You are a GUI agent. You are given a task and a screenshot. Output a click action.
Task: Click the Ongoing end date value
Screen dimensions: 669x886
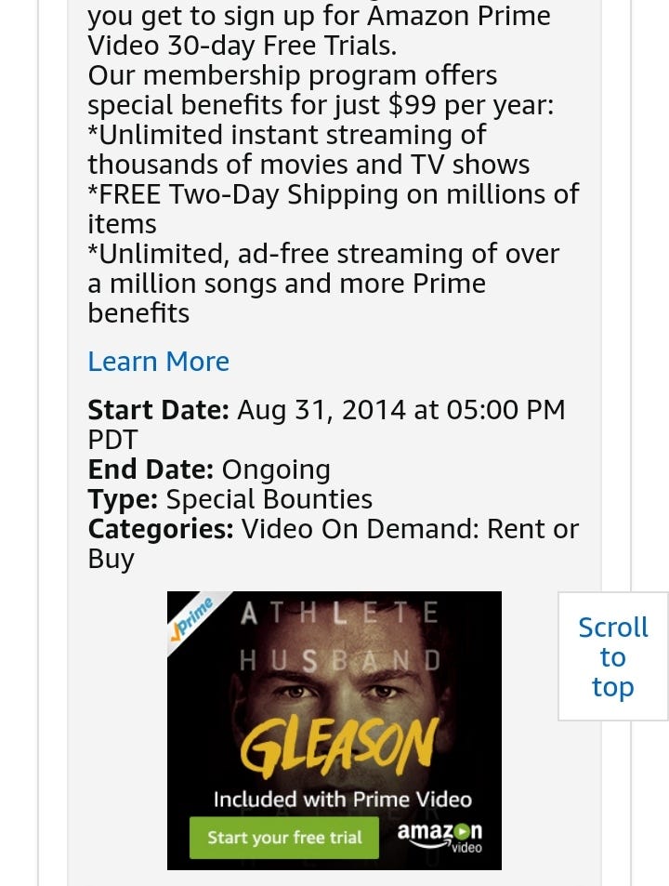point(276,469)
